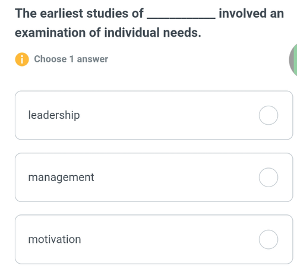The image size is (297, 278).
Task: Click the words 'involved an' in the question
Action: click(251, 14)
